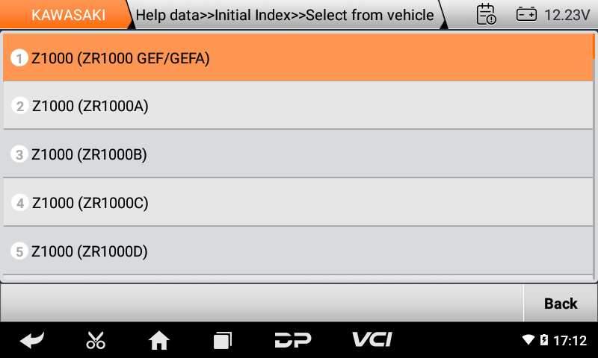Open Z1000 (ZR1000D) list item
Viewport: 598px width, 358px height.
[x=298, y=251]
